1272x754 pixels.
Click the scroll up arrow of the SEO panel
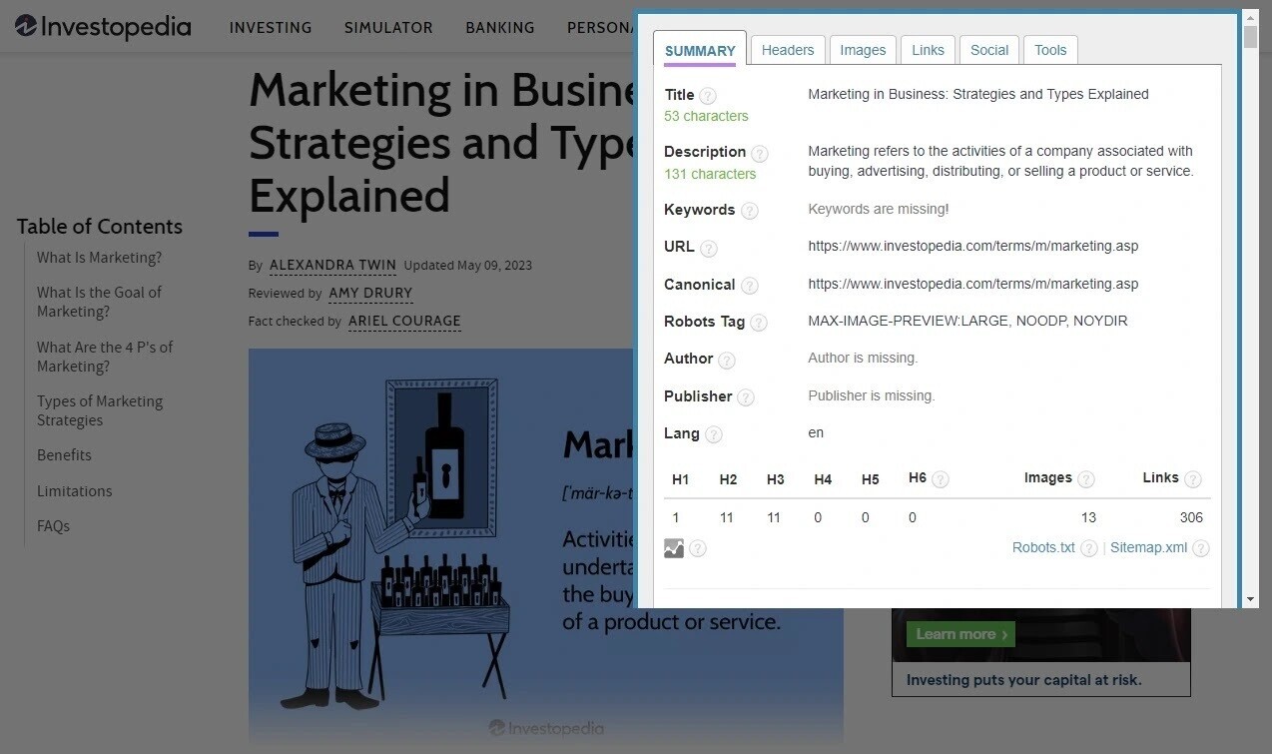point(1250,17)
